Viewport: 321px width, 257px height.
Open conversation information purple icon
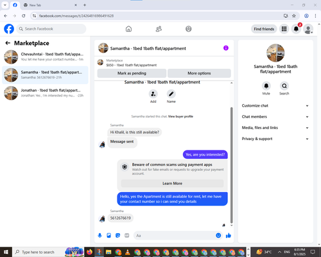point(226,48)
